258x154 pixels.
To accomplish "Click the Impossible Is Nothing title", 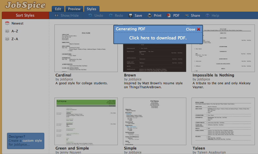I will 214,75.
